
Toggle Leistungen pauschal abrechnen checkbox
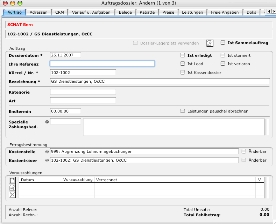click(183, 111)
